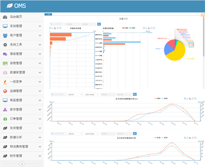Focus OMS search field above 店铺的退货量 chart
This screenshot has height=167, width=205.
57,24
